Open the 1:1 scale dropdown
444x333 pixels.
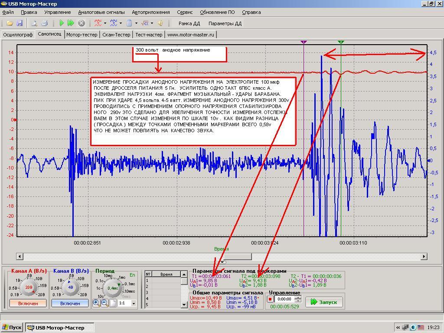pos(133,304)
